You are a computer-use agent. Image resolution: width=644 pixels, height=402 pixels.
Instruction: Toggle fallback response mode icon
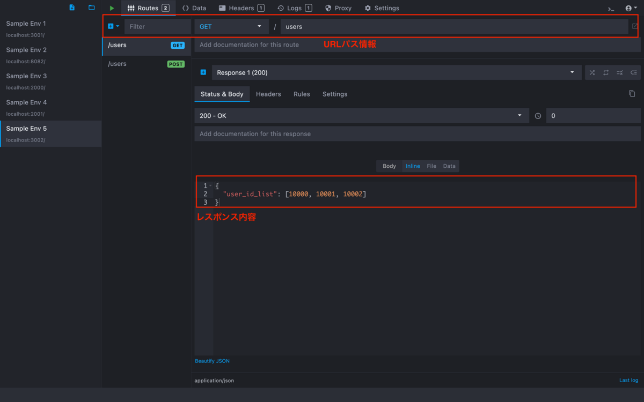click(x=634, y=73)
